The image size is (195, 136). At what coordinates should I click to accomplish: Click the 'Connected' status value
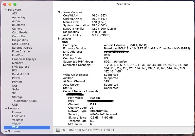(111, 88)
